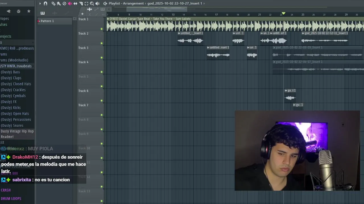Click the Playlist - Arrangement breadcrumb
The width and height of the screenshot is (364, 204).
tap(126, 3)
